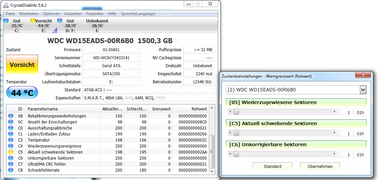Click left arrow of [C6] Unkorrigierbare slider
This screenshot has width=379, height=180.
click(230, 154)
